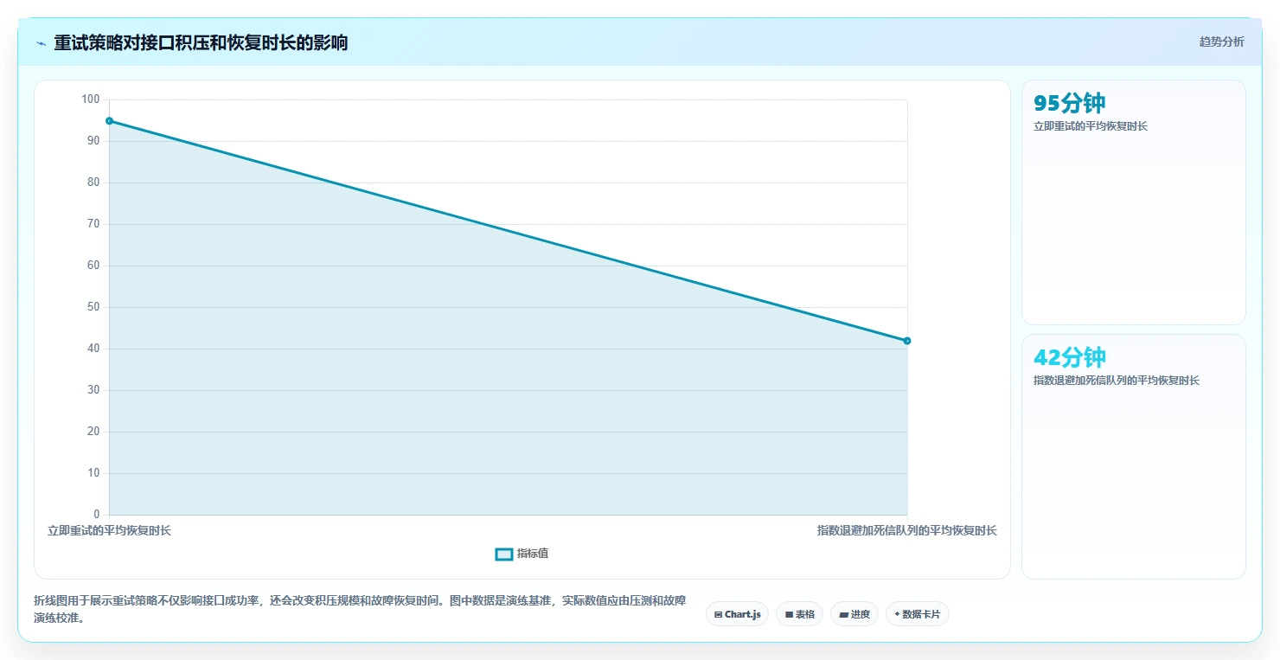1280x660 pixels.
Task: Click the data point at value 42
Action: [x=907, y=341]
